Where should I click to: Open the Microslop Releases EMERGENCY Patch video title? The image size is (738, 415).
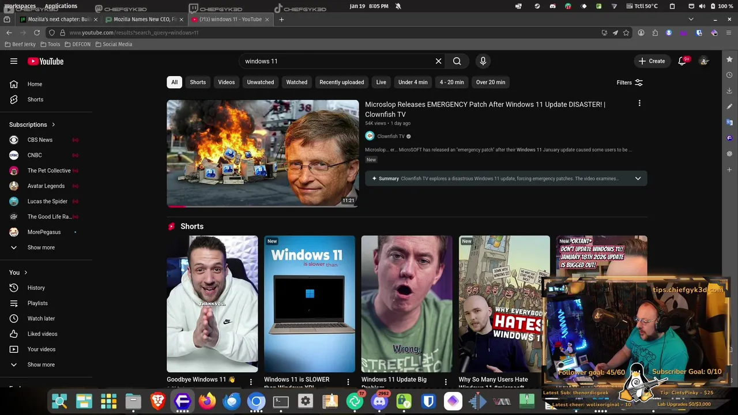coord(485,110)
